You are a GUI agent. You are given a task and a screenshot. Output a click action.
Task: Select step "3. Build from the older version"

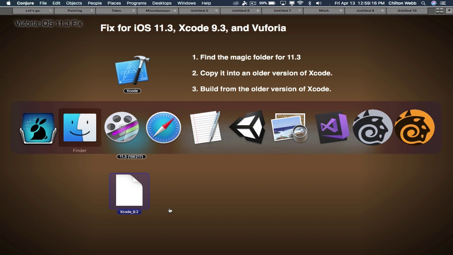point(262,89)
